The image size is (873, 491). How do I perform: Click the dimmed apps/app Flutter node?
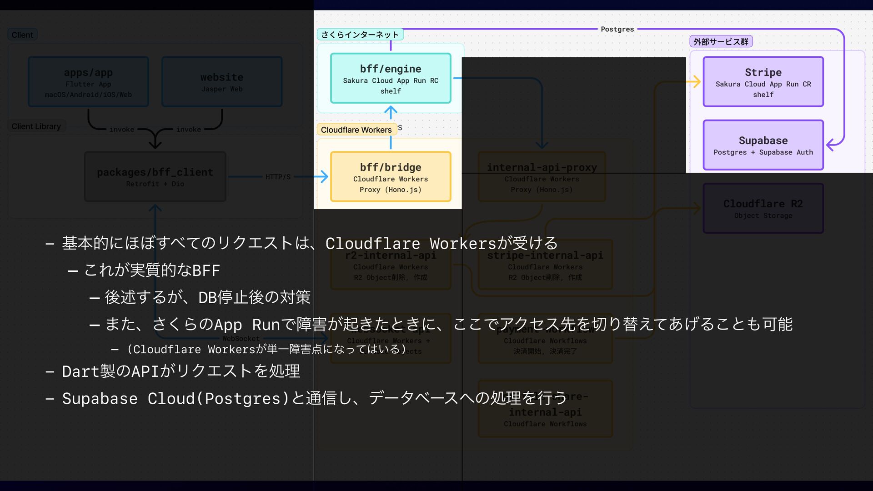(x=88, y=82)
